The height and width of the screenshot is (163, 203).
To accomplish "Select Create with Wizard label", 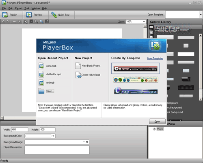I will pos(91,75).
